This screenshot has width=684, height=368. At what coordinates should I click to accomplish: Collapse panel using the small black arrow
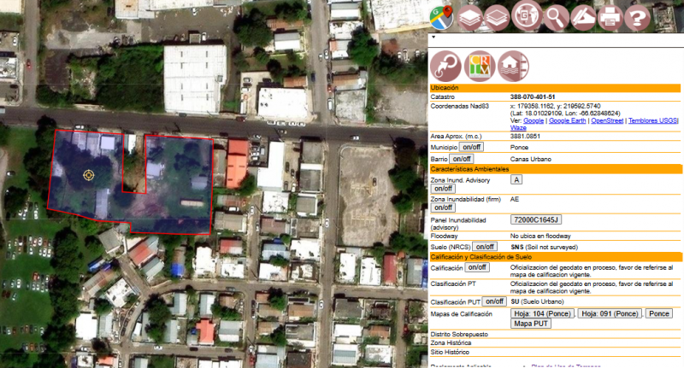click(x=433, y=38)
